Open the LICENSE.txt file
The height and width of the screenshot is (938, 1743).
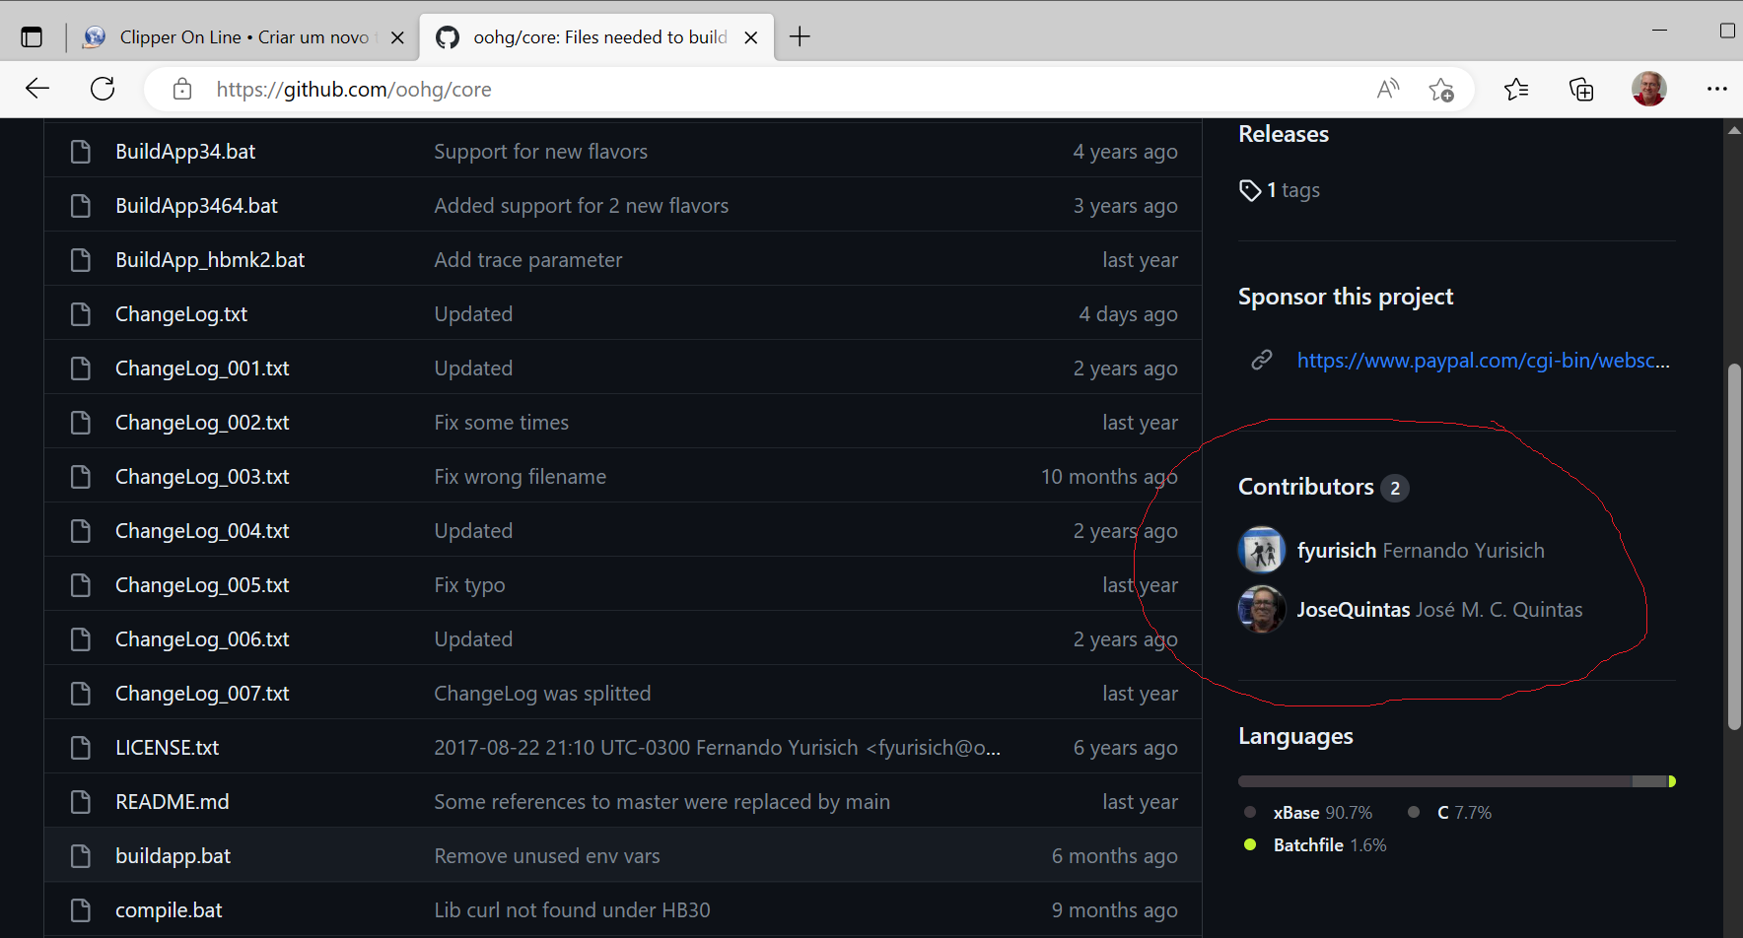pos(168,748)
